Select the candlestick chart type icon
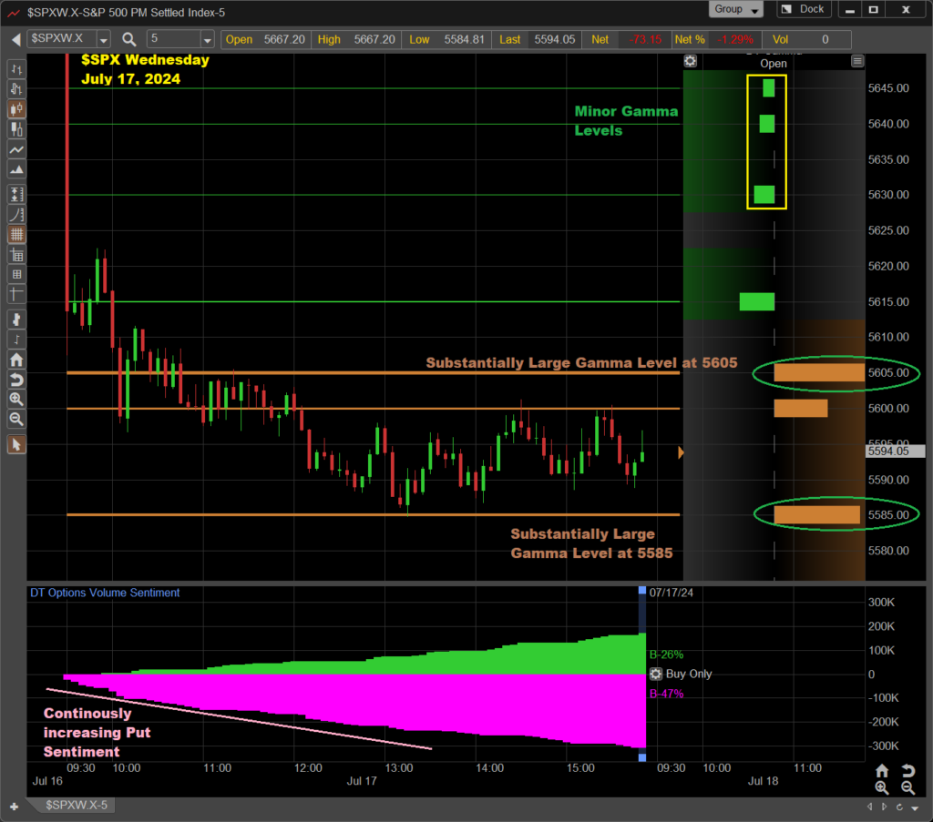The width and height of the screenshot is (933, 822). pyautogui.click(x=16, y=109)
